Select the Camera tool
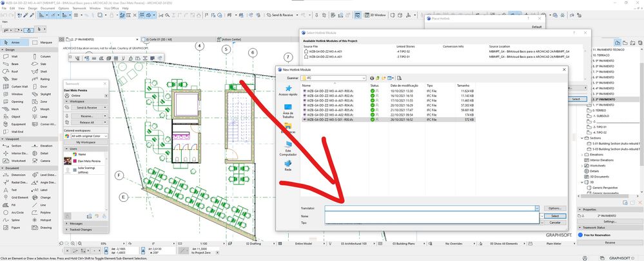Screen dimensions: 644x261 [43, 161]
